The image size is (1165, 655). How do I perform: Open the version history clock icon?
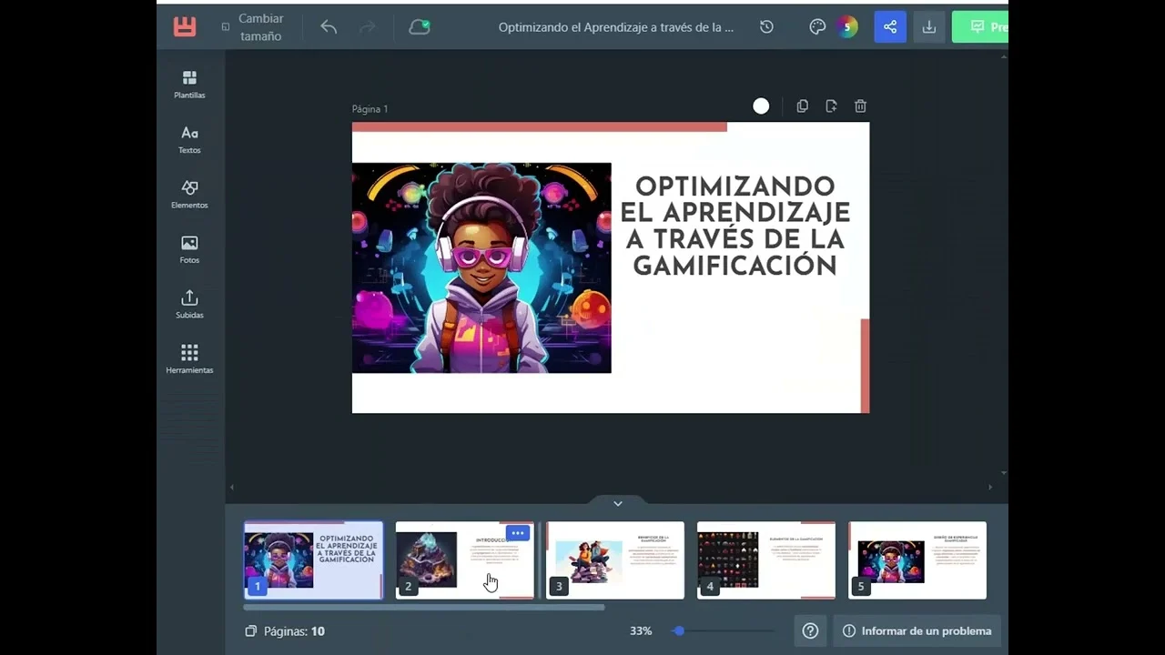[x=766, y=27]
